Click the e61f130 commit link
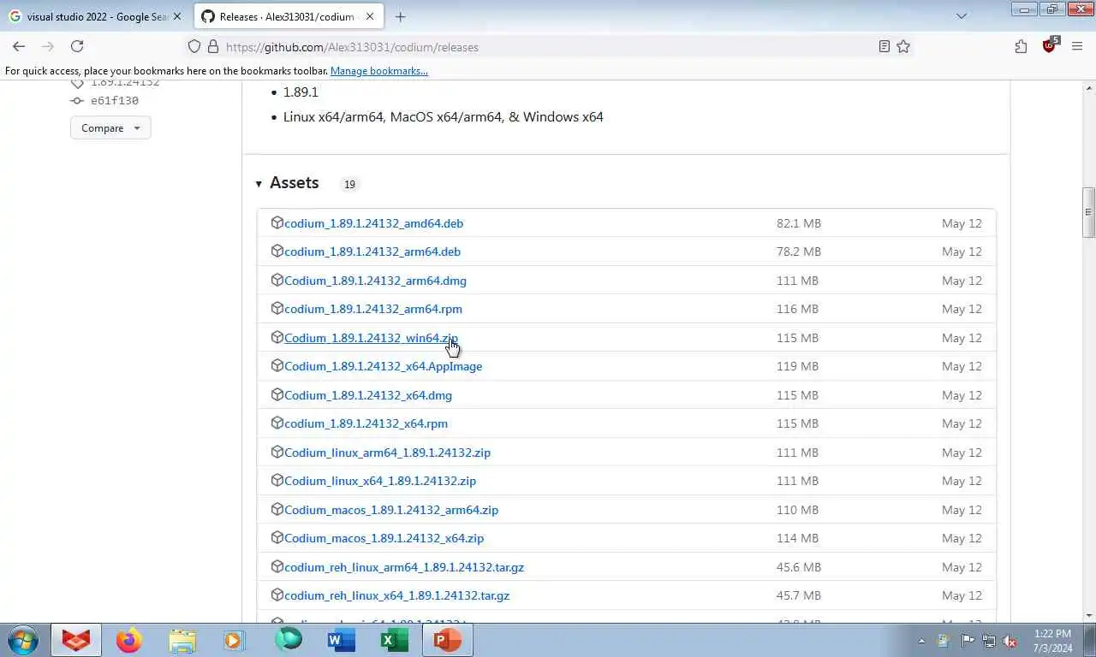The image size is (1096, 657). coord(114,101)
